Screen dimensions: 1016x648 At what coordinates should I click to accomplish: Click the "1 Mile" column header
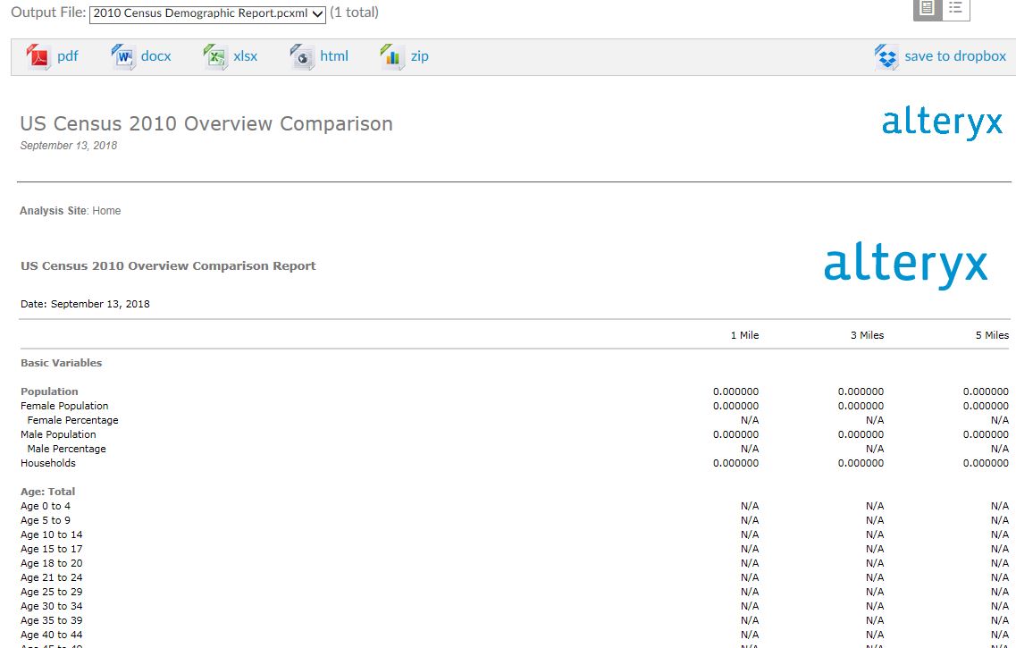[x=746, y=334]
